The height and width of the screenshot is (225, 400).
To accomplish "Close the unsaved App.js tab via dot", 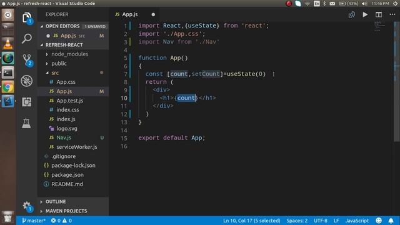I will (x=153, y=14).
